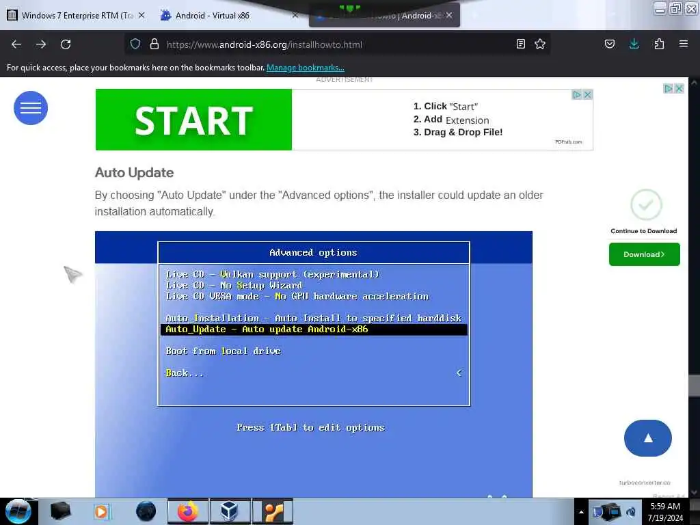The width and height of the screenshot is (700, 525).
Task: Click the page vertical scrollbar thumb
Action: coord(694,386)
